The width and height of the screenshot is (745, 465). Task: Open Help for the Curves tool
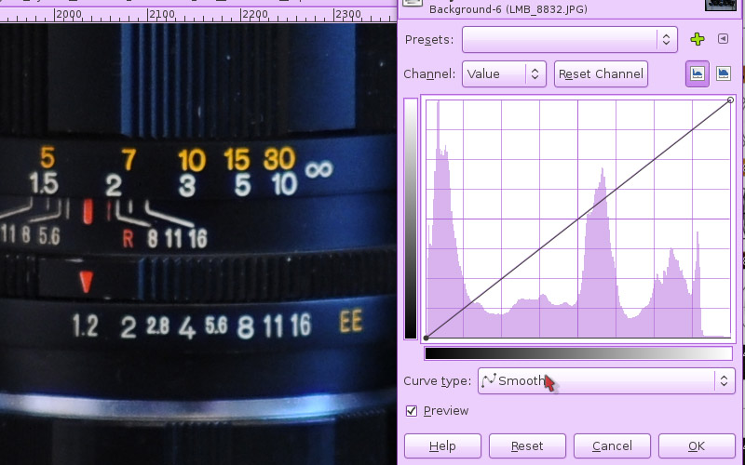point(442,445)
